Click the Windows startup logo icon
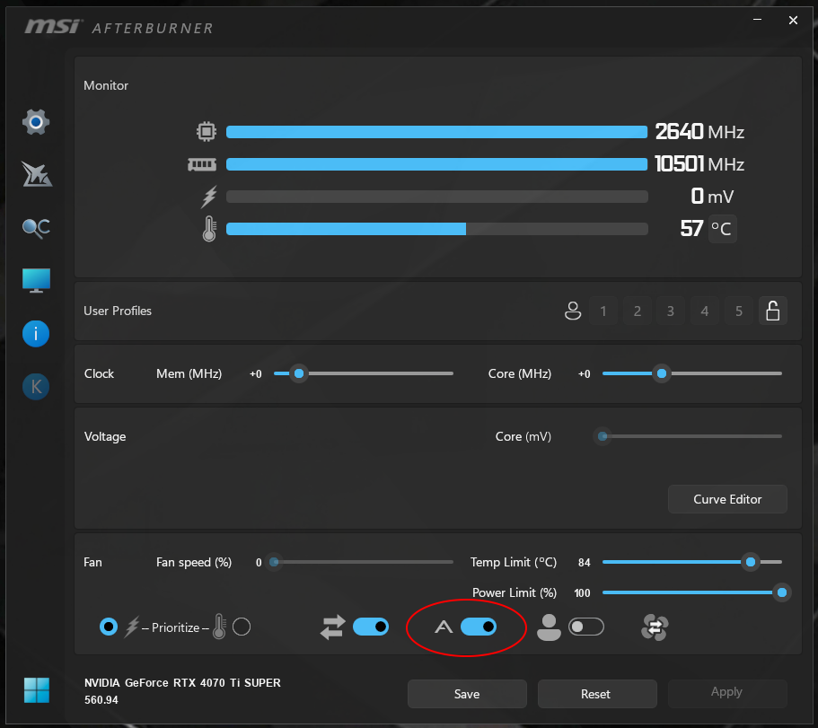Image resolution: width=818 pixels, height=728 pixels. tap(37, 690)
